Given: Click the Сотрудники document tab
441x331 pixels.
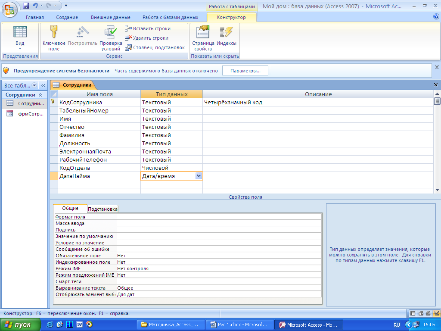Looking at the screenshot, I should [73, 85].
